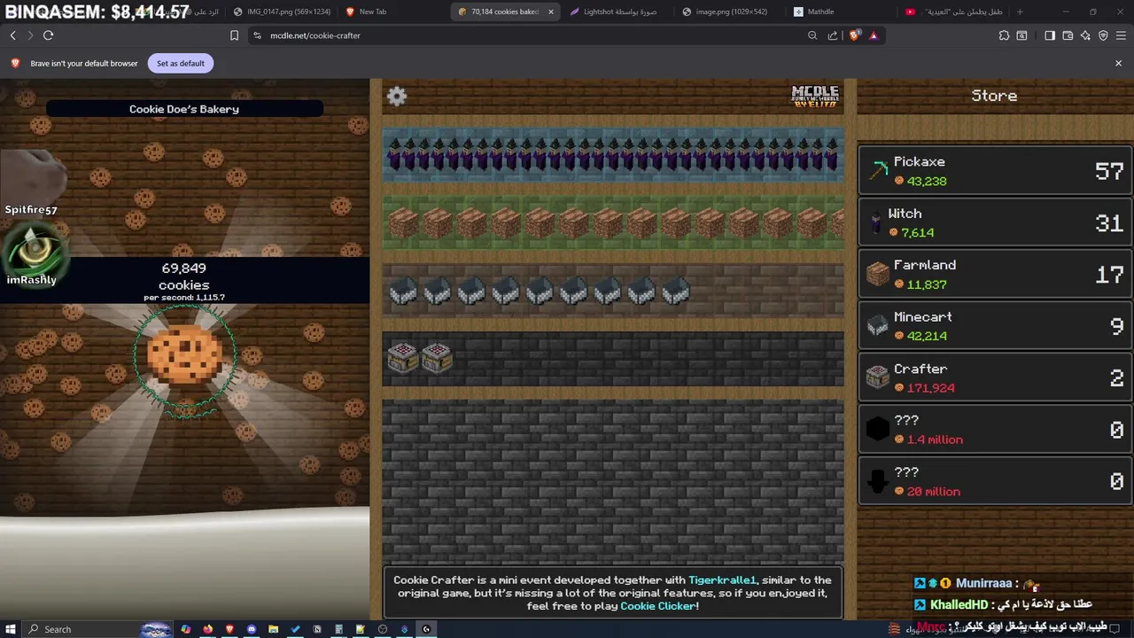Viewport: 1134px width, 638px height.
Task: Reload the page
Action: [x=48, y=35]
